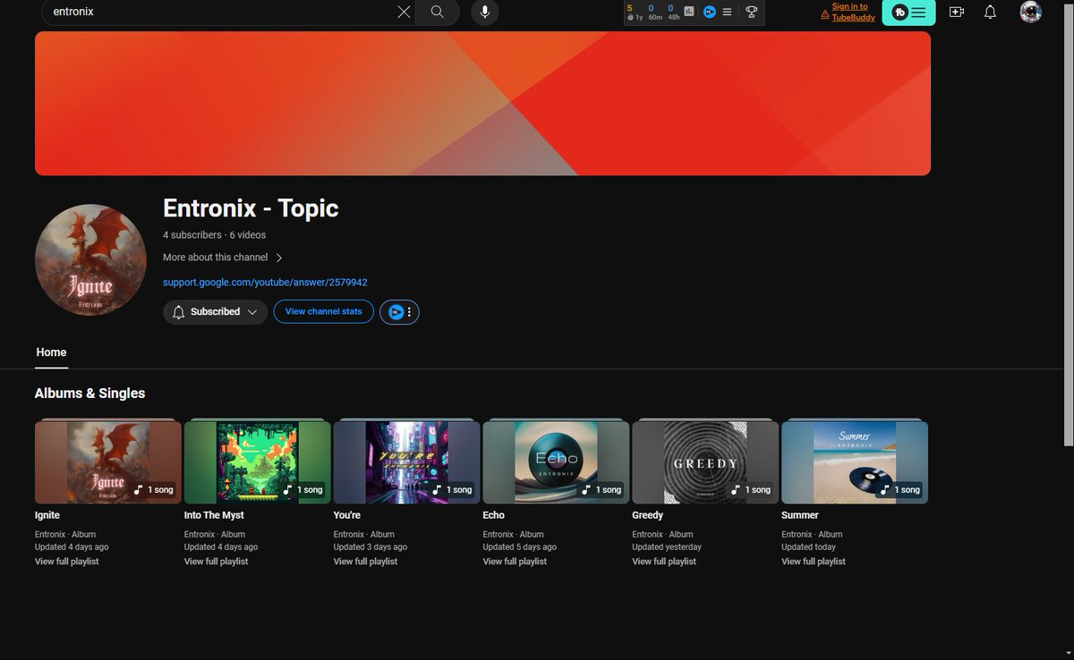The height and width of the screenshot is (660, 1074).
Task: Click the You're album title
Action: (x=347, y=515)
